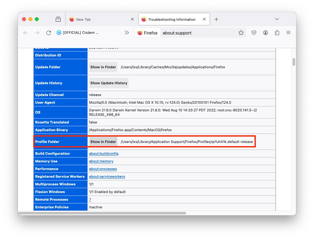314x239 pixels.
Task: Show the Update Folder in Finder
Action: point(103,67)
